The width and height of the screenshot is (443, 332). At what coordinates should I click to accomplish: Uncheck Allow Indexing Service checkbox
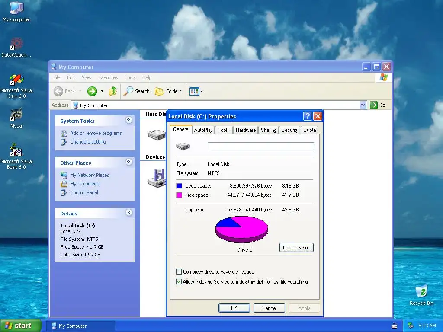point(179,282)
